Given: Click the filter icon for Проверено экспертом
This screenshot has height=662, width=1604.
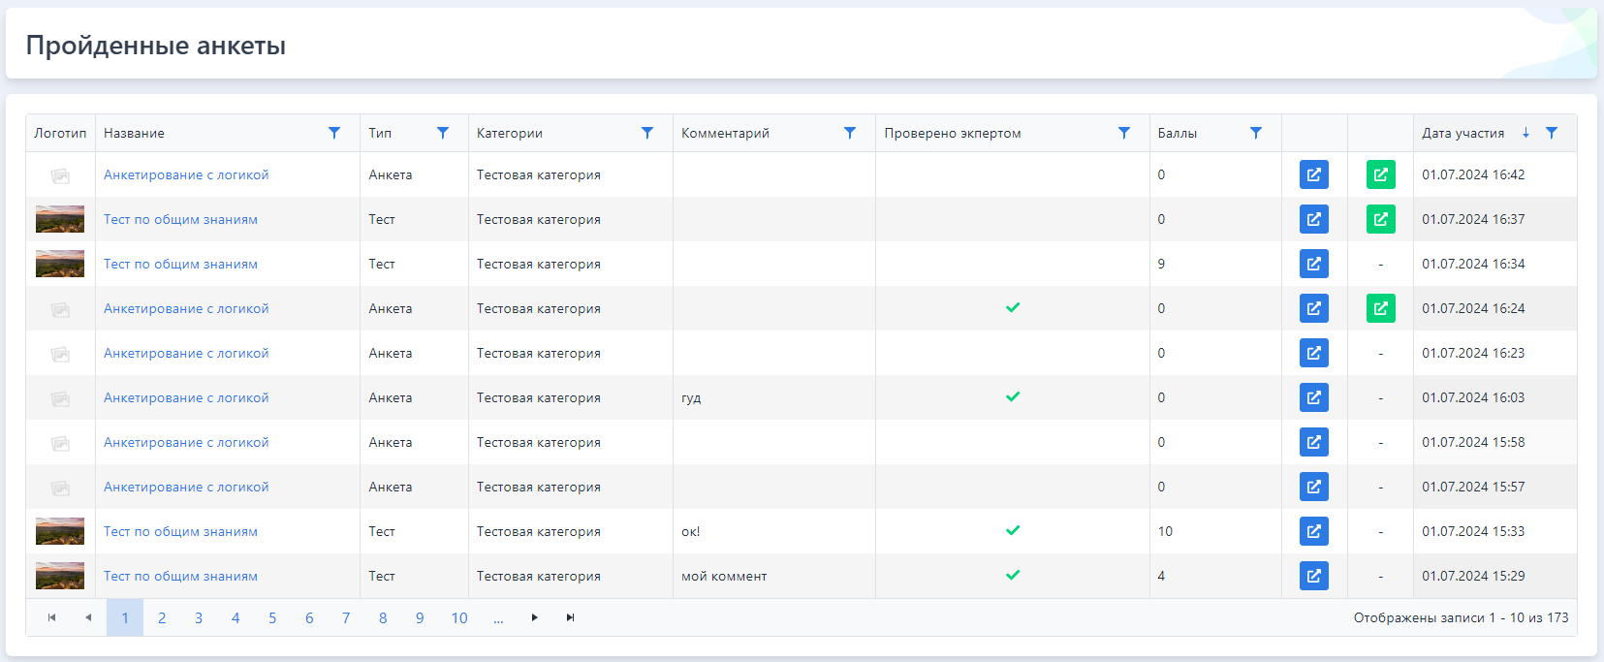Looking at the screenshot, I should point(1124,133).
